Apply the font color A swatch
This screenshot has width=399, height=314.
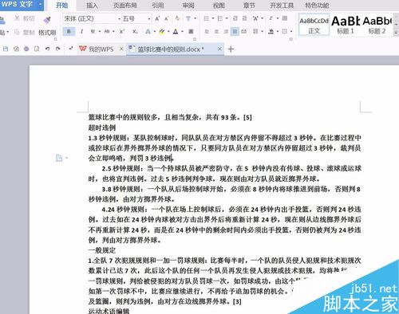click(x=176, y=32)
